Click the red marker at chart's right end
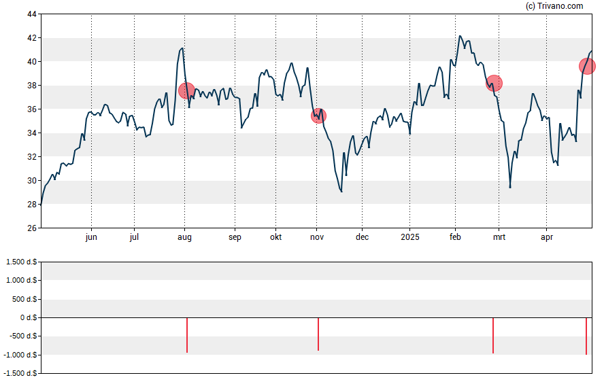This screenshot has width=604, height=384. (x=588, y=66)
